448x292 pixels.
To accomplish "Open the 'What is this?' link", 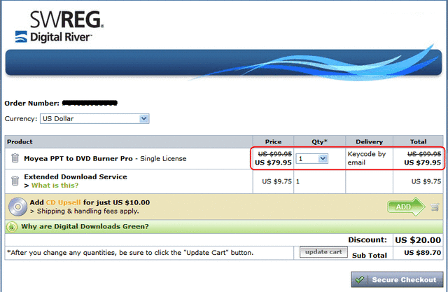I will pyautogui.click(x=55, y=186).
